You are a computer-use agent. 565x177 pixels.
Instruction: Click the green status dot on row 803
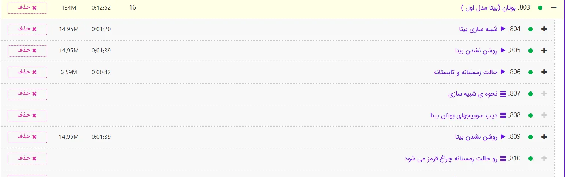pyautogui.click(x=540, y=8)
